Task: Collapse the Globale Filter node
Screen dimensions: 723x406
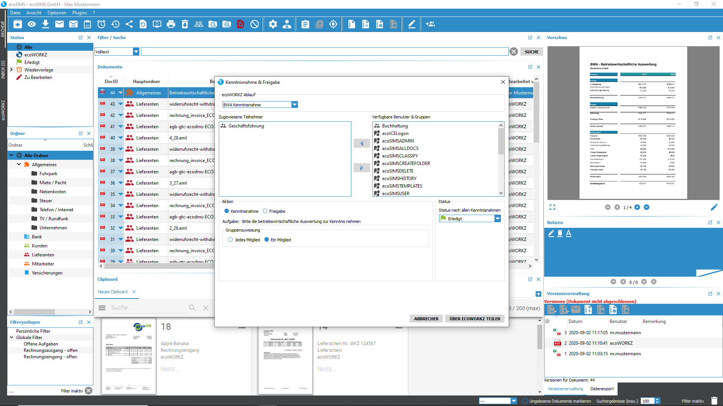Action: pos(12,338)
